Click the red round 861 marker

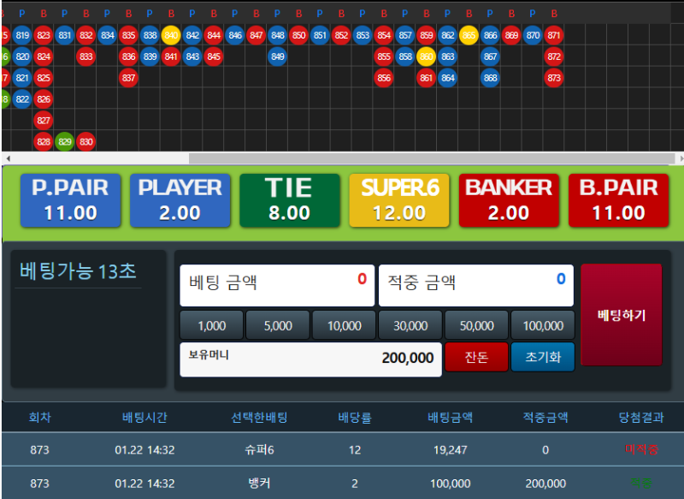[426, 78]
